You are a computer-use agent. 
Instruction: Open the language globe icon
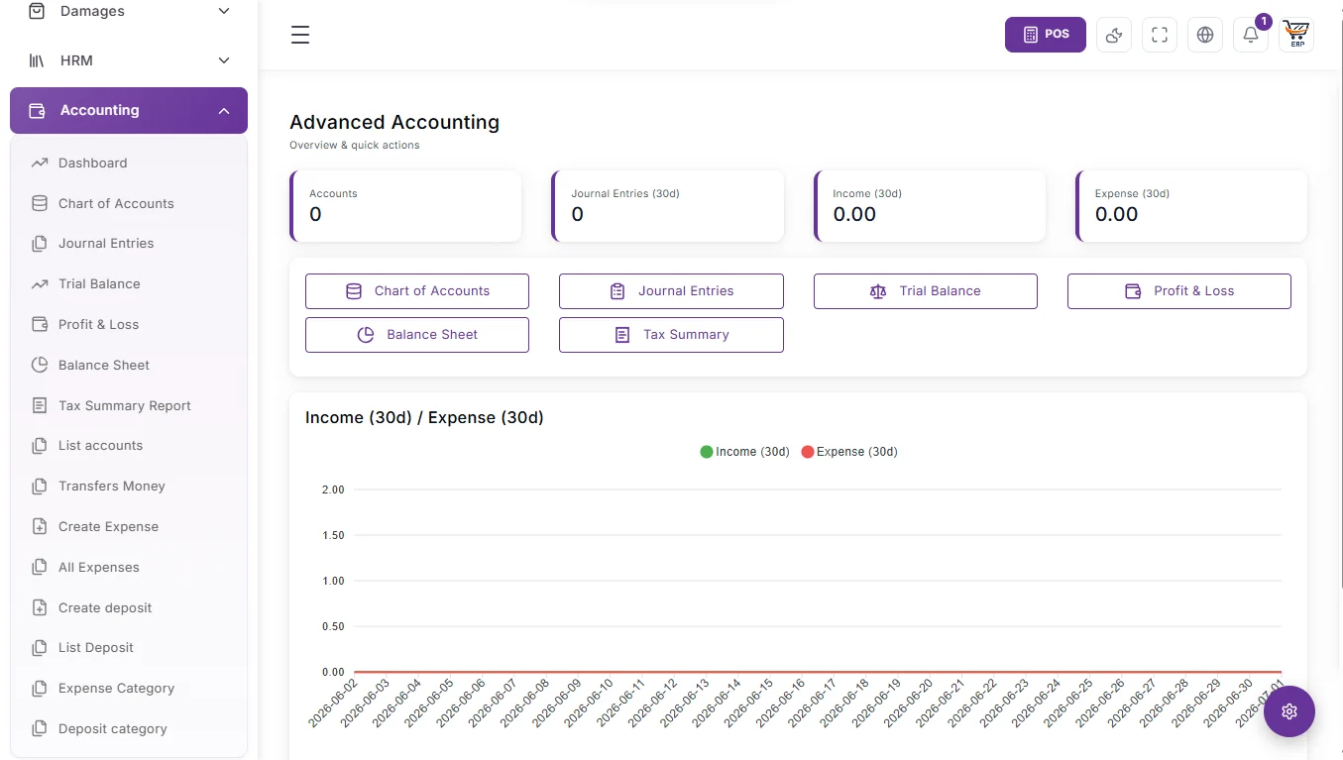[1205, 35]
